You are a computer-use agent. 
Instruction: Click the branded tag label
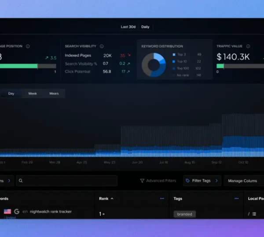pos(185,214)
